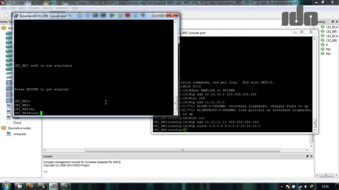The width and height of the screenshot is (339, 190).
Task: Open the Help menu
Action: click(x=75, y=8)
